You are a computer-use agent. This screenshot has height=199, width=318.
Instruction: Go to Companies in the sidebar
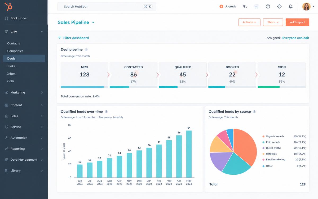point(15,51)
